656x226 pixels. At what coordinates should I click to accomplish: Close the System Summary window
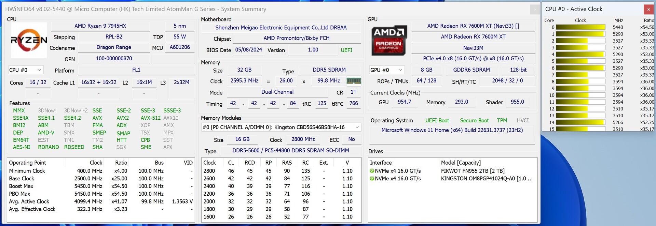535,9
